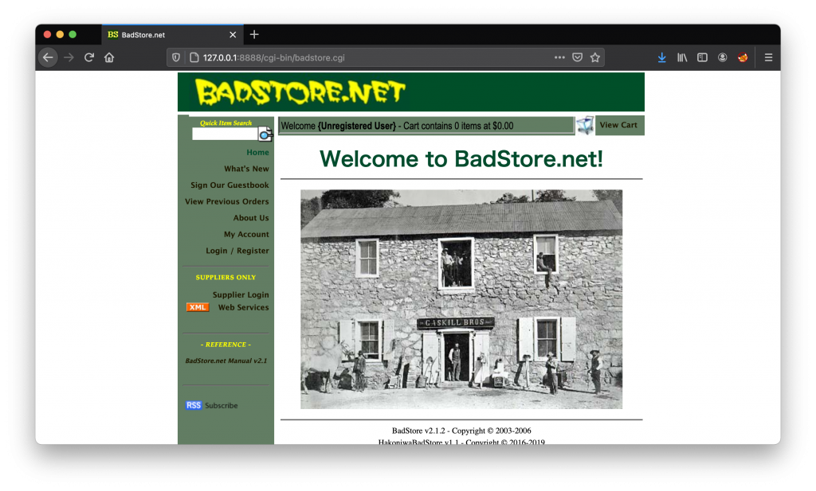Bookmark this page with the star icon

594,57
